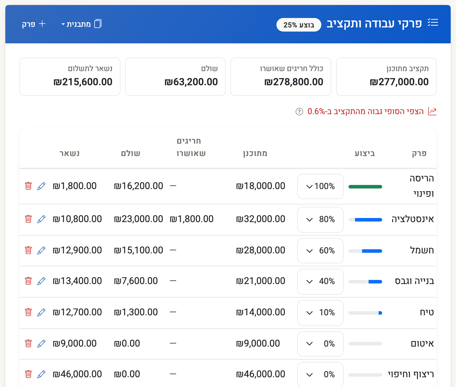Click the שולם summary card
This screenshot has height=387, width=456.
[x=175, y=77]
